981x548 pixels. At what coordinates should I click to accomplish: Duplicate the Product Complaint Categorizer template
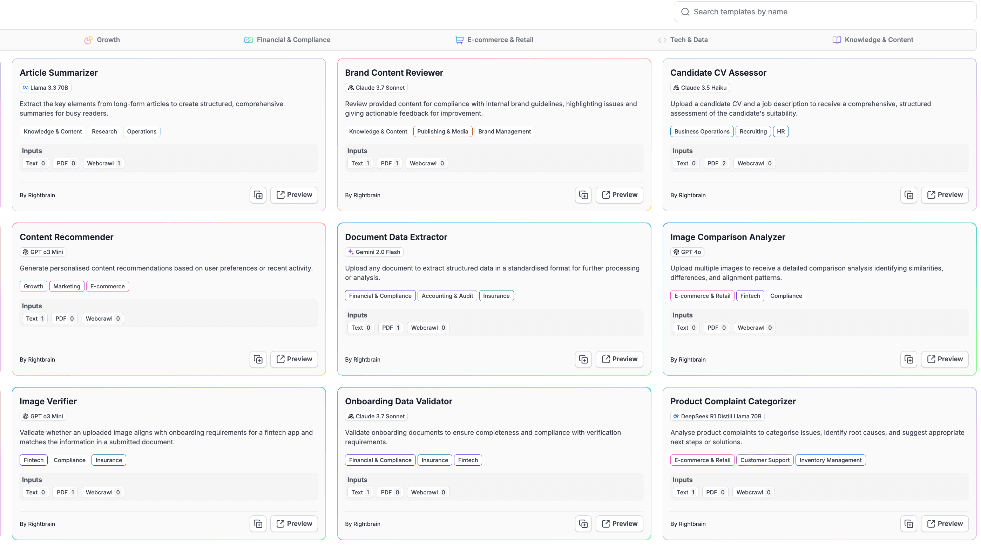909,524
